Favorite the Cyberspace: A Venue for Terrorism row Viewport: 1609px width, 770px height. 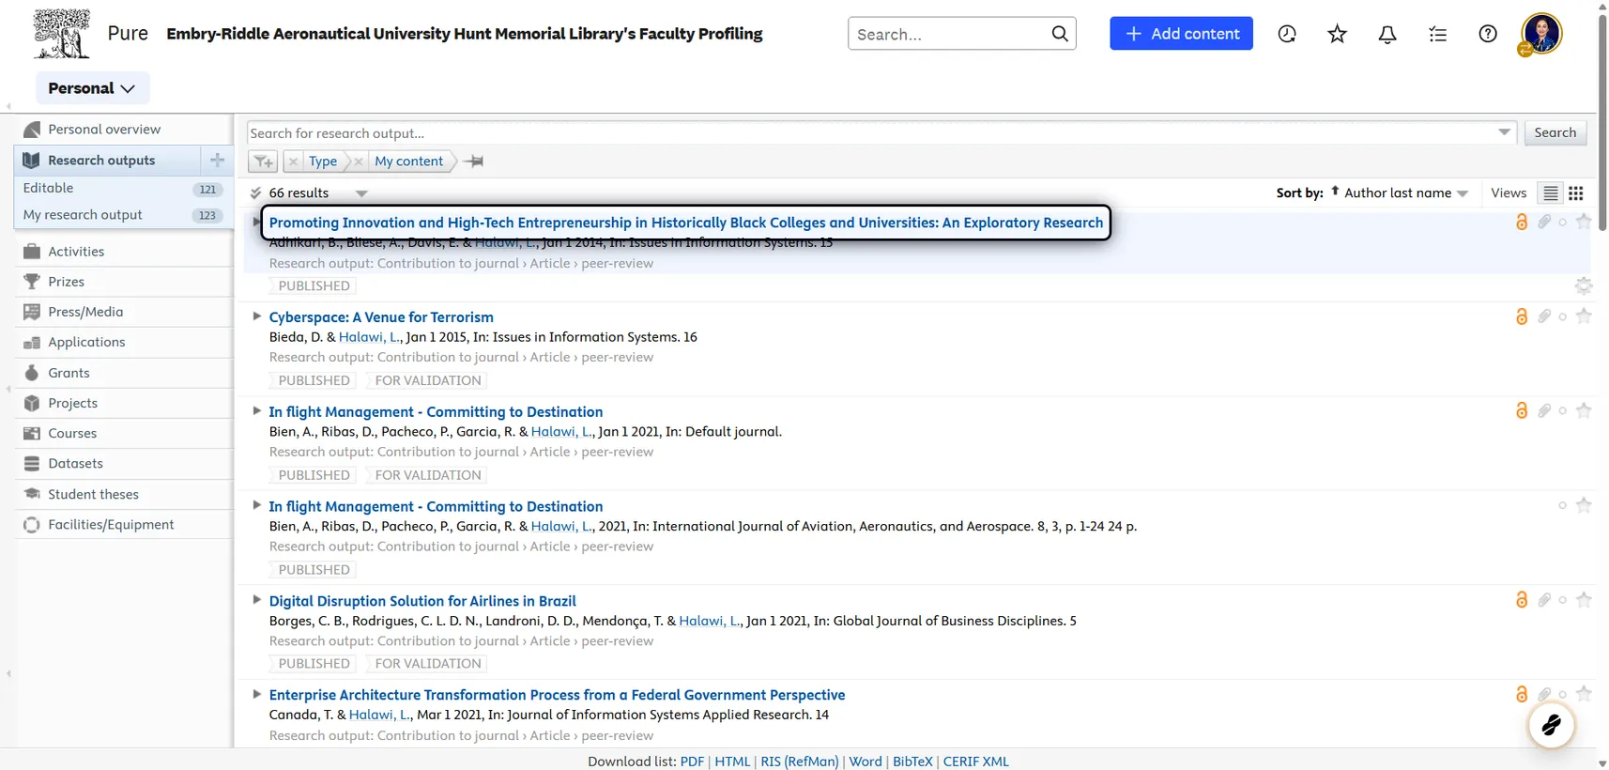[x=1584, y=316]
